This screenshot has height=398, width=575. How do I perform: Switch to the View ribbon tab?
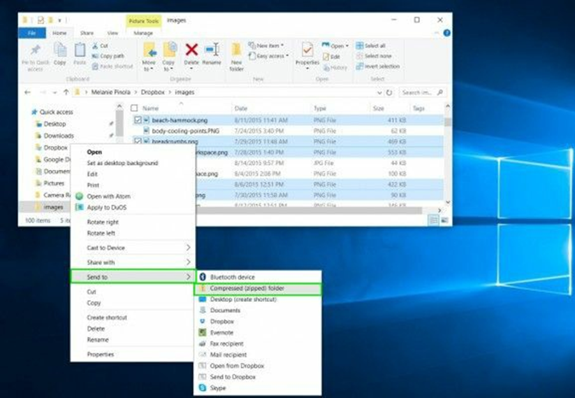113,33
